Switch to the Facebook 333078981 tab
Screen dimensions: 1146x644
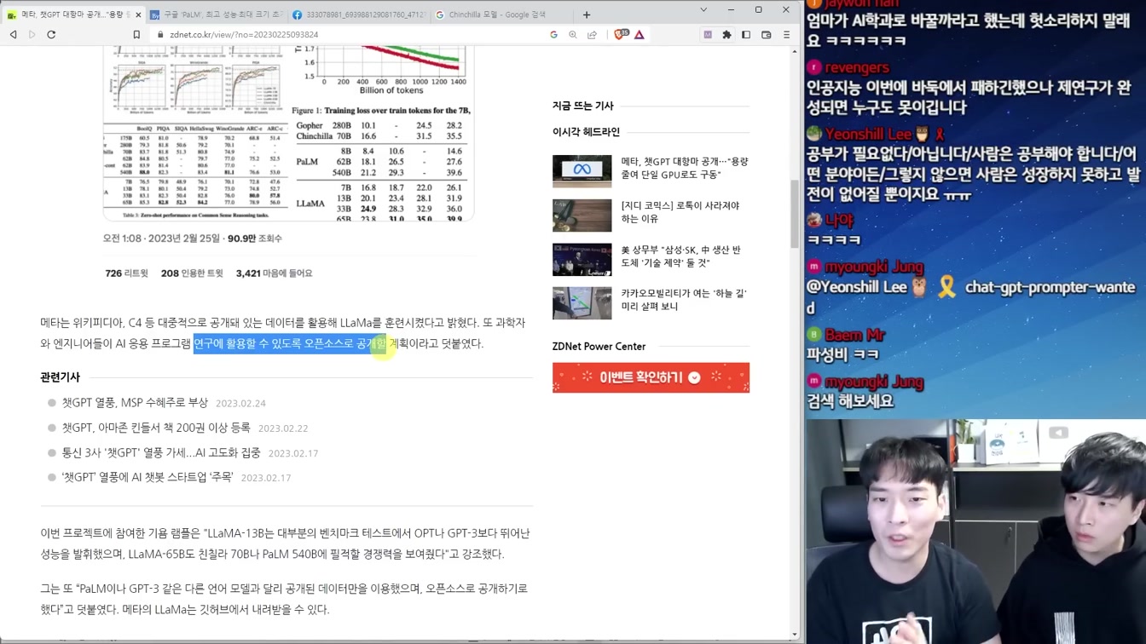point(358,14)
